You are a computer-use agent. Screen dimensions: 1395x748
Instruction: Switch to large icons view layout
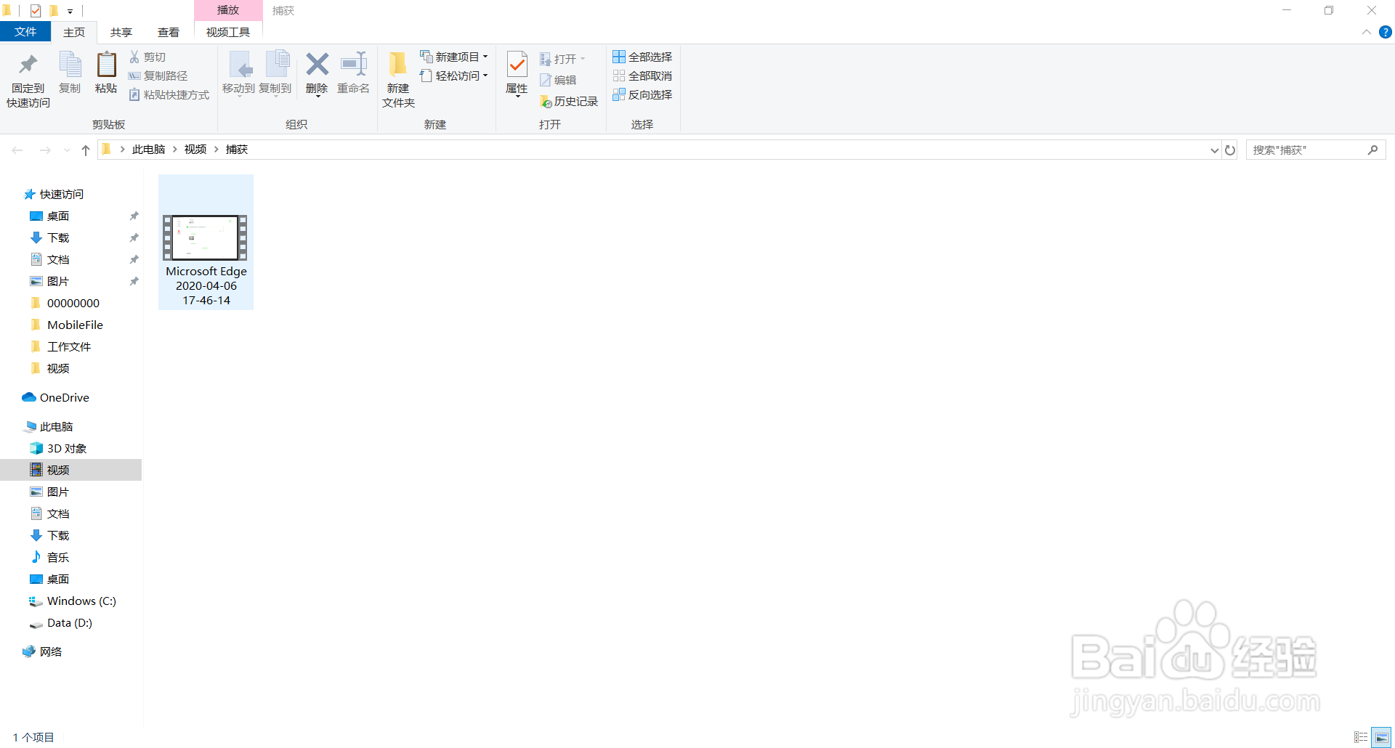point(1381,737)
